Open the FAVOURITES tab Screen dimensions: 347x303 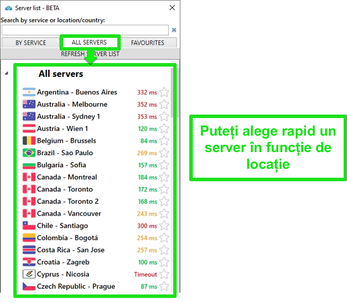coord(147,43)
